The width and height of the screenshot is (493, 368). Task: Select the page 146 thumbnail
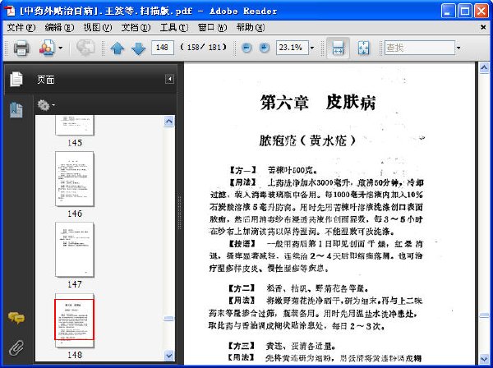tap(75, 178)
